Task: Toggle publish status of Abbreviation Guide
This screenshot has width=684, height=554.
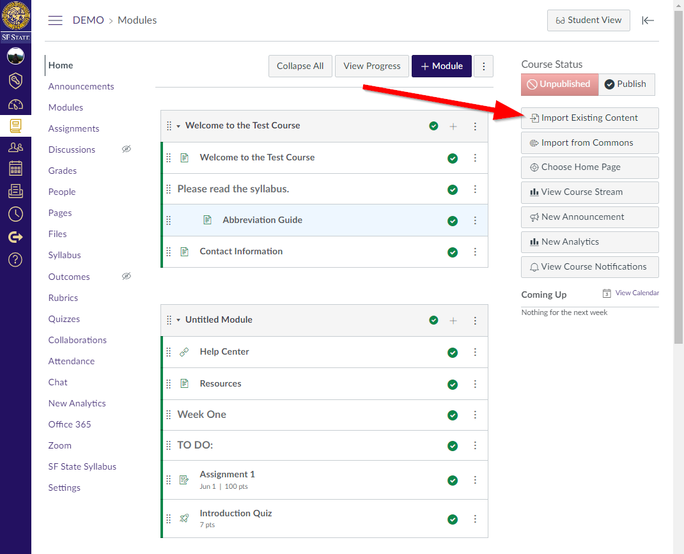Action: 453,220
